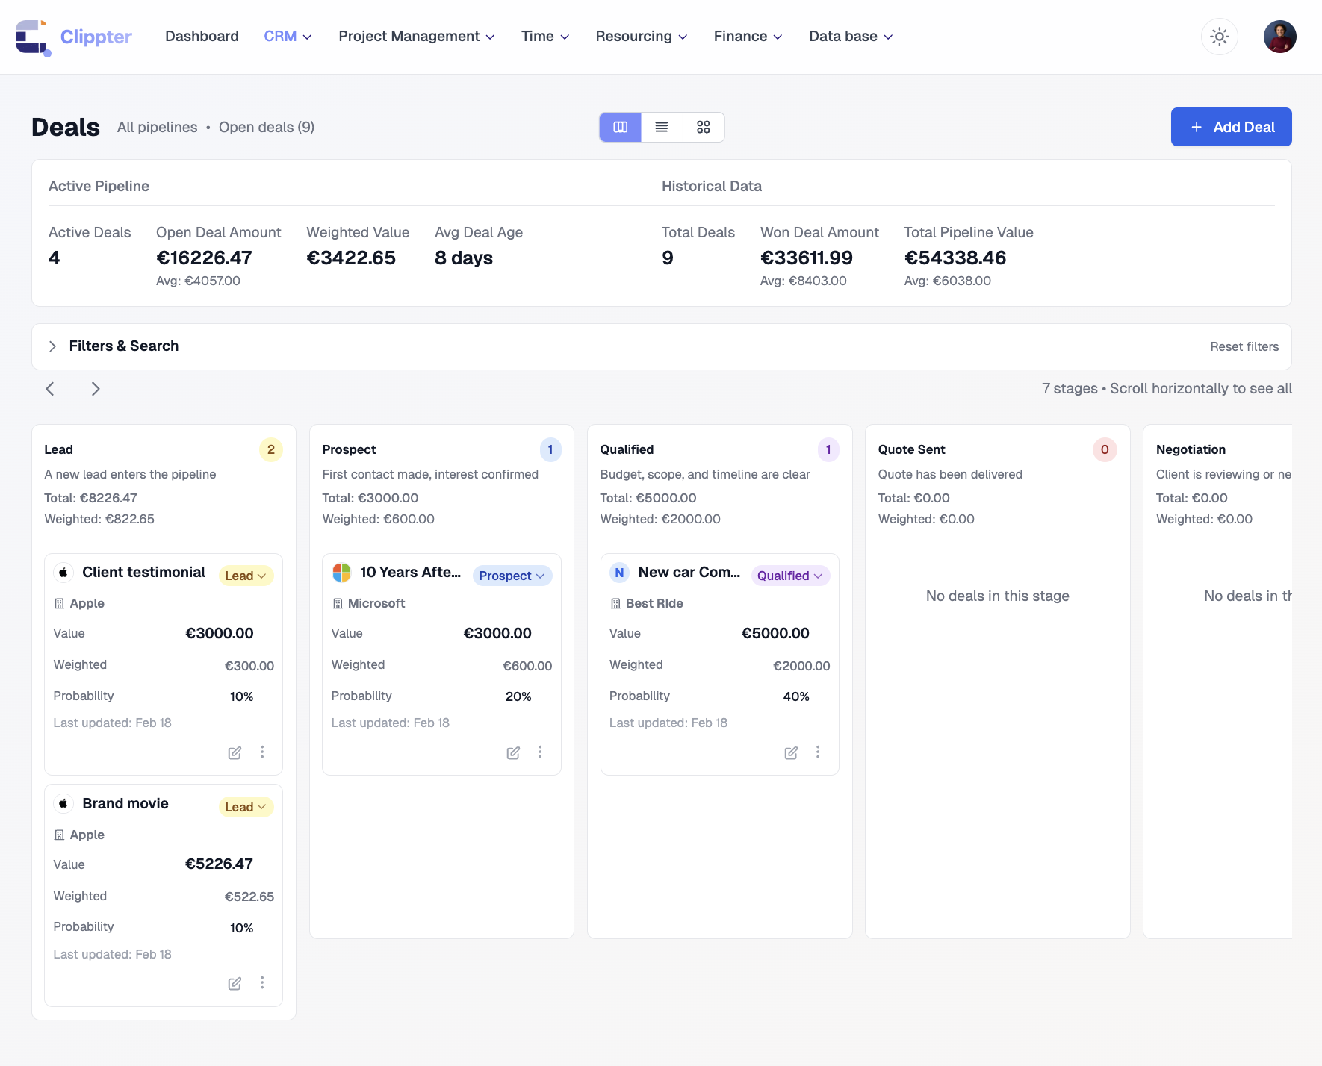
Task: Open more options for Brand movie deal
Action: pos(262,983)
